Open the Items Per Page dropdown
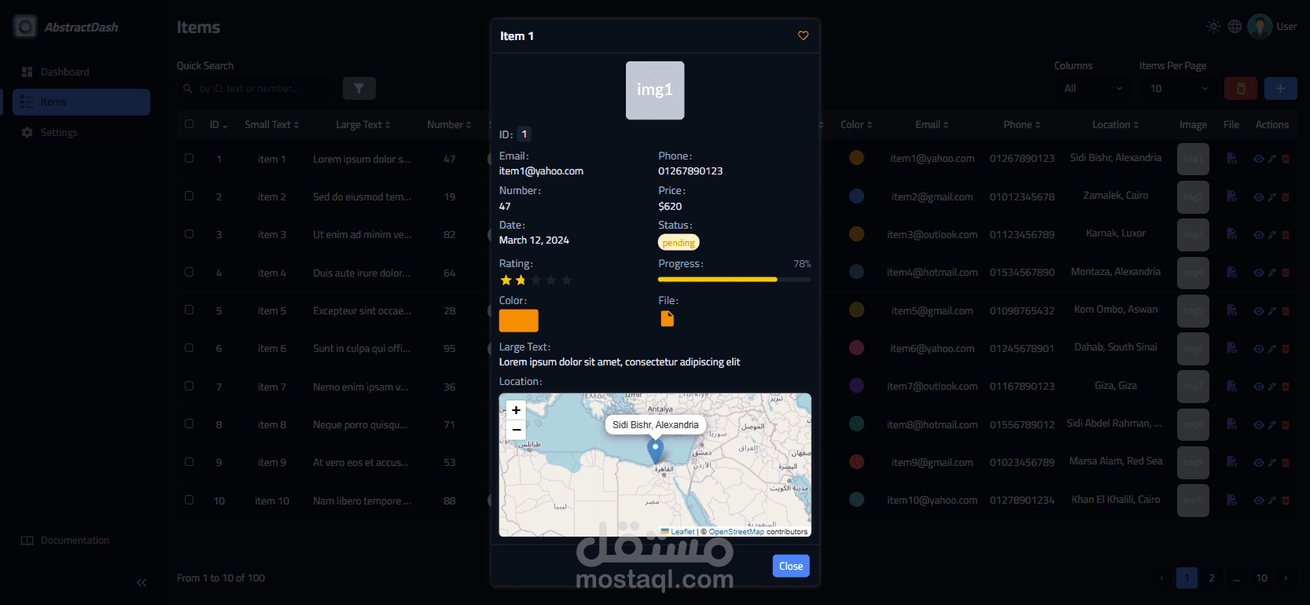The width and height of the screenshot is (1310, 605). click(1179, 89)
